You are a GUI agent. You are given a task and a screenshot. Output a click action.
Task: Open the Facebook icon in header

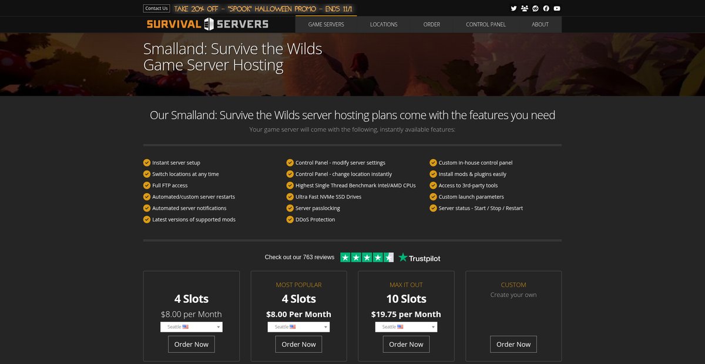(546, 8)
